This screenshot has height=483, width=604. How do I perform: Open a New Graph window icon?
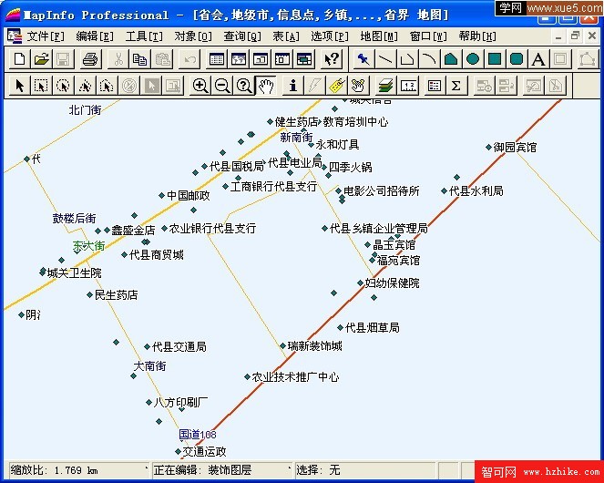coord(261,59)
